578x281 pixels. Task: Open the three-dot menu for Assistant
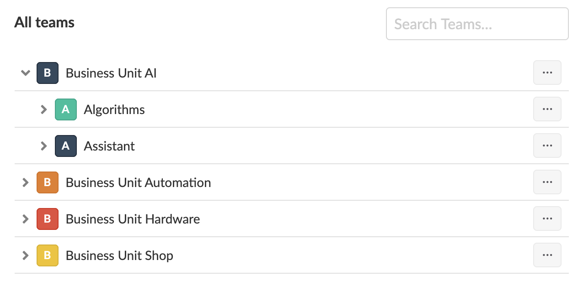547,146
